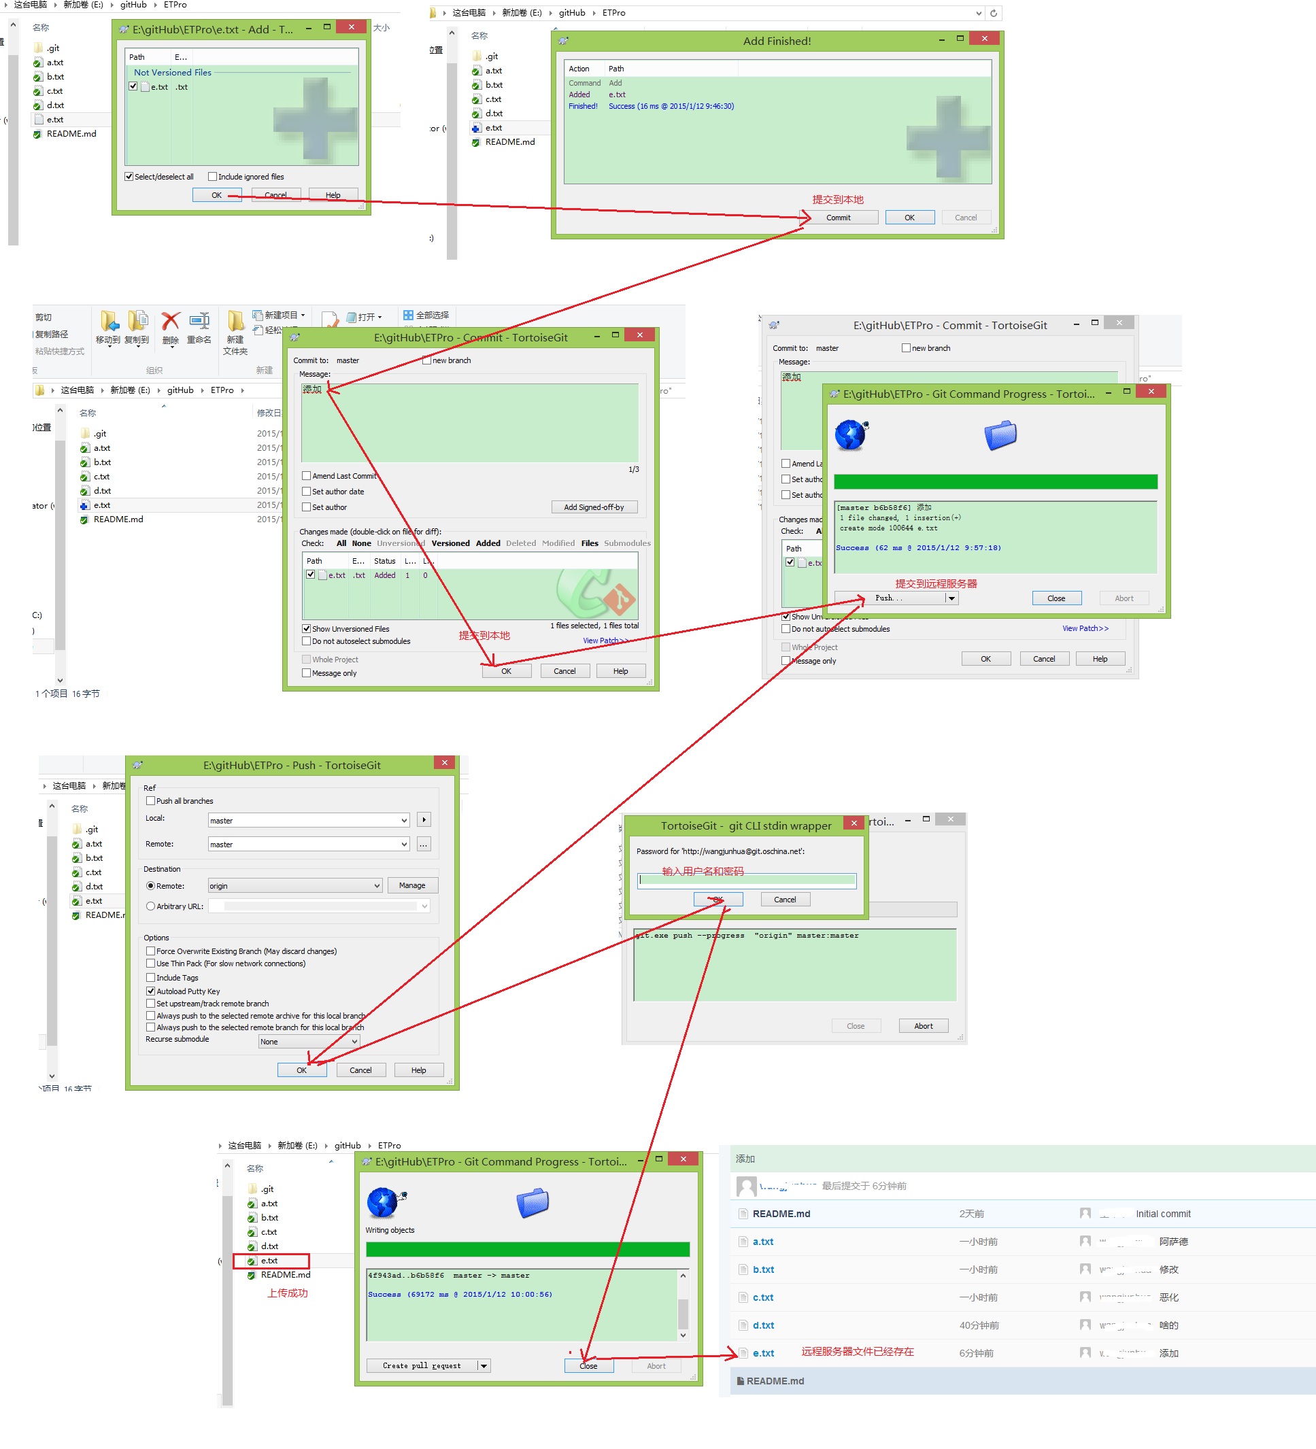Viewport: 1316px width, 1449px height.
Task: Click the Add Signed-off-by button
Action: [x=594, y=507]
